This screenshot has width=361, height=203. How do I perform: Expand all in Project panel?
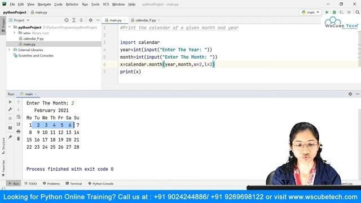pos(74,20)
